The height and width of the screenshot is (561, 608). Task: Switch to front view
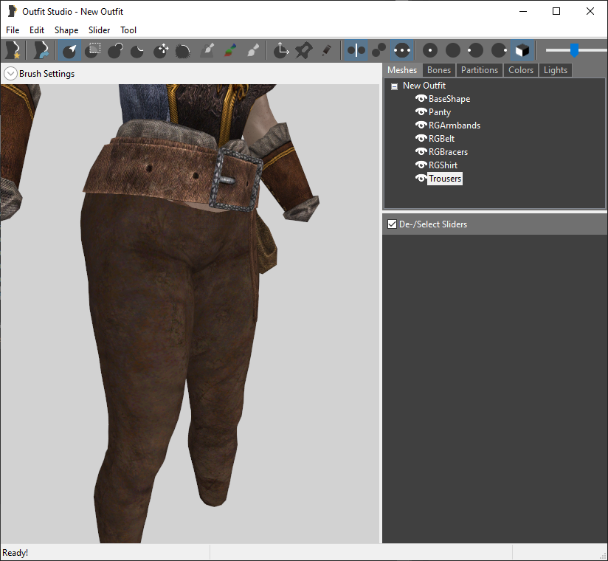(x=430, y=50)
